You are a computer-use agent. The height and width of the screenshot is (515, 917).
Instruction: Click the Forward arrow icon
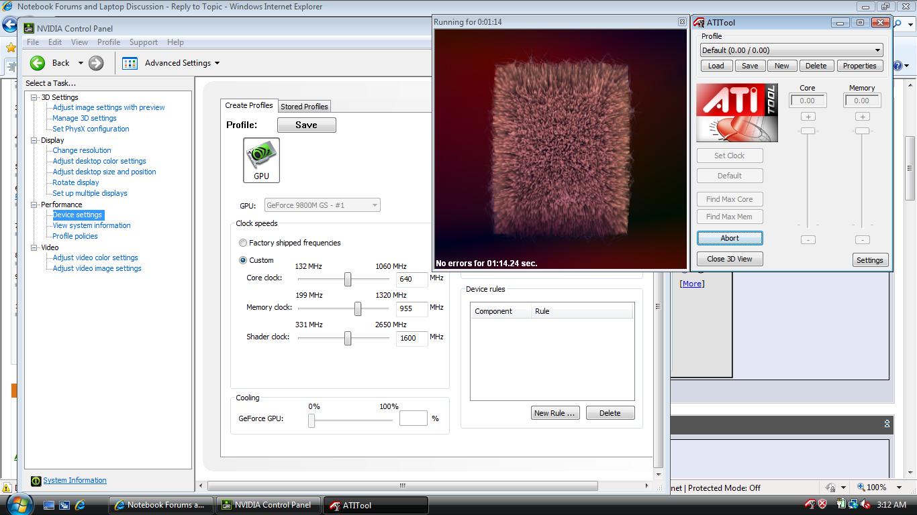pyautogui.click(x=96, y=63)
